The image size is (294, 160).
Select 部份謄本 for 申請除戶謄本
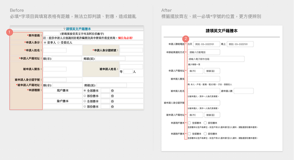click(x=205, y=134)
